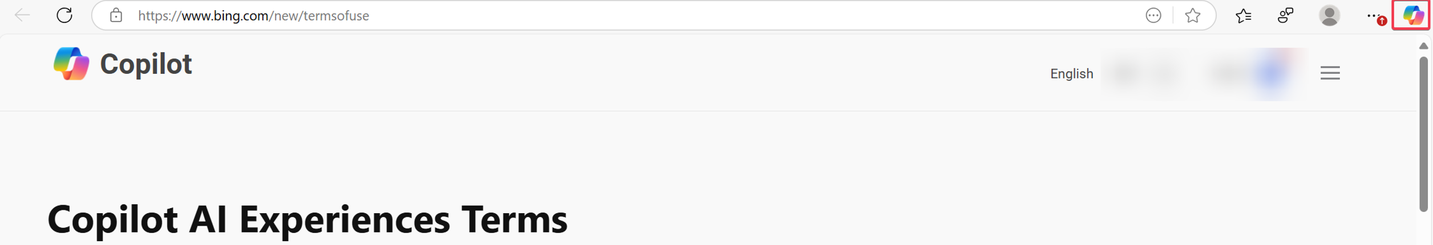The height and width of the screenshot is (245, 1433).
Task: Open the Copilot sidebar from the browser toolbar
Action: coord(1412,15)
